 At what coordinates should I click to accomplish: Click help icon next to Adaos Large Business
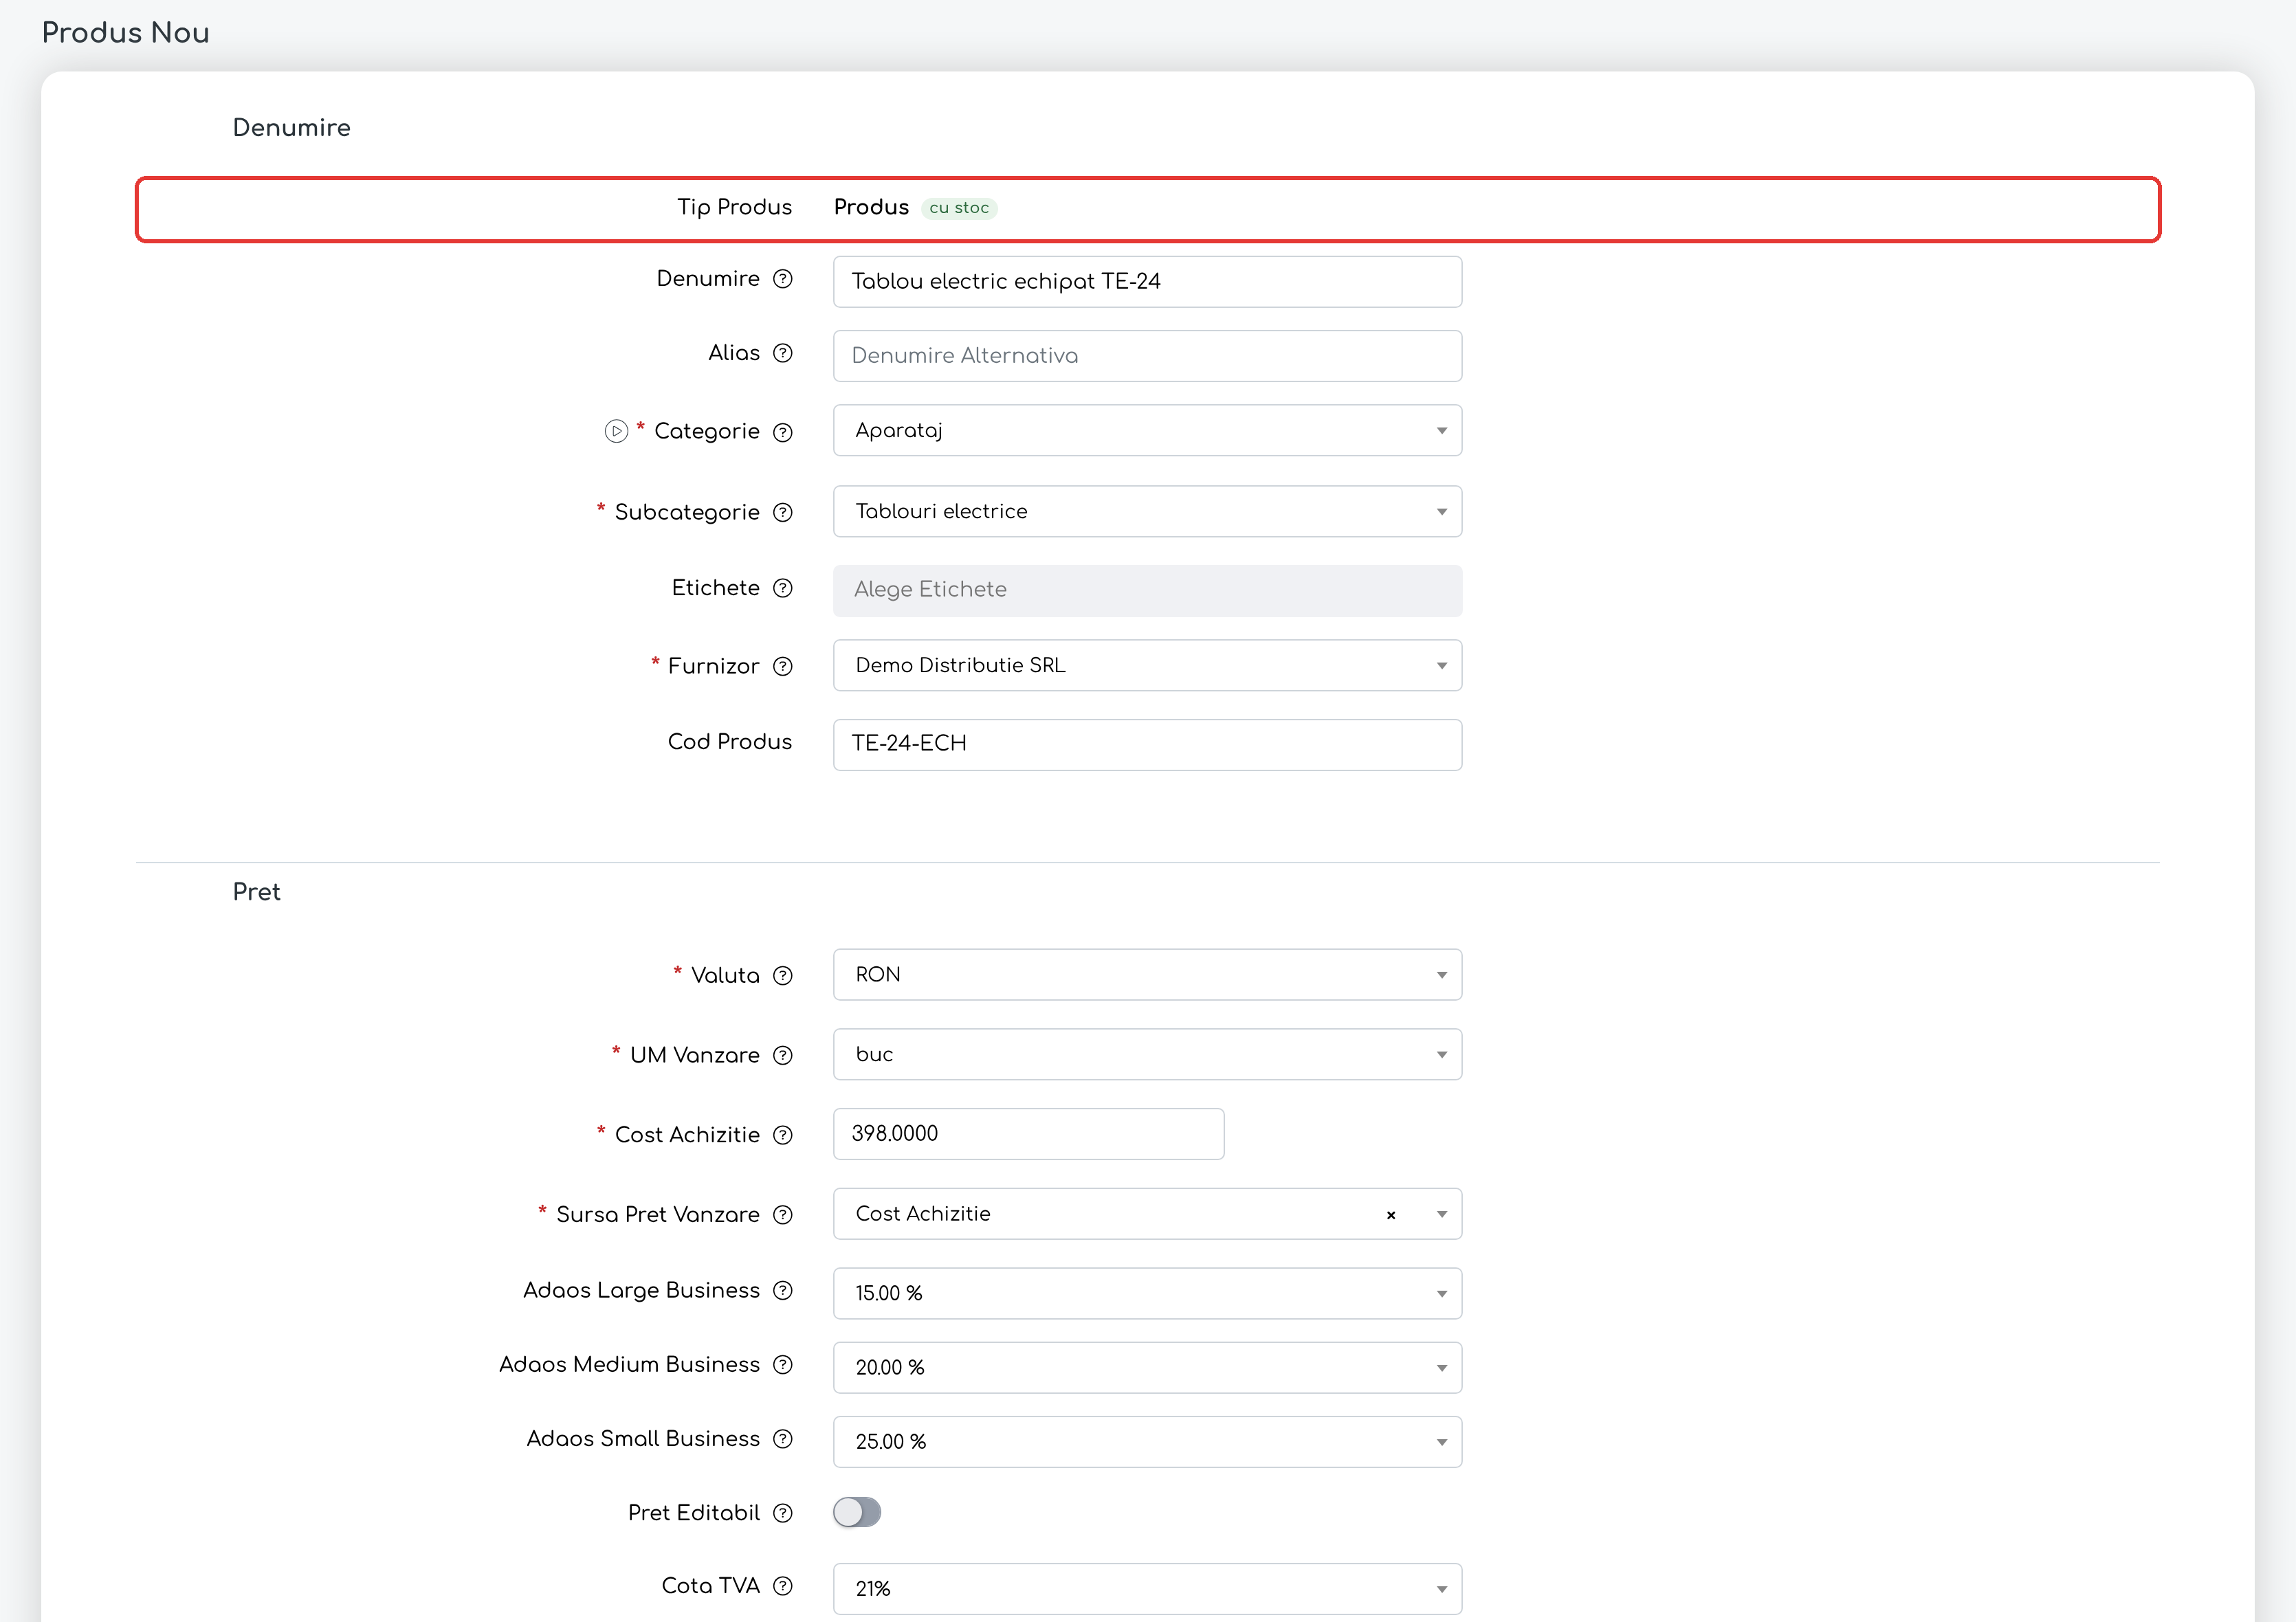(783, 1291)
